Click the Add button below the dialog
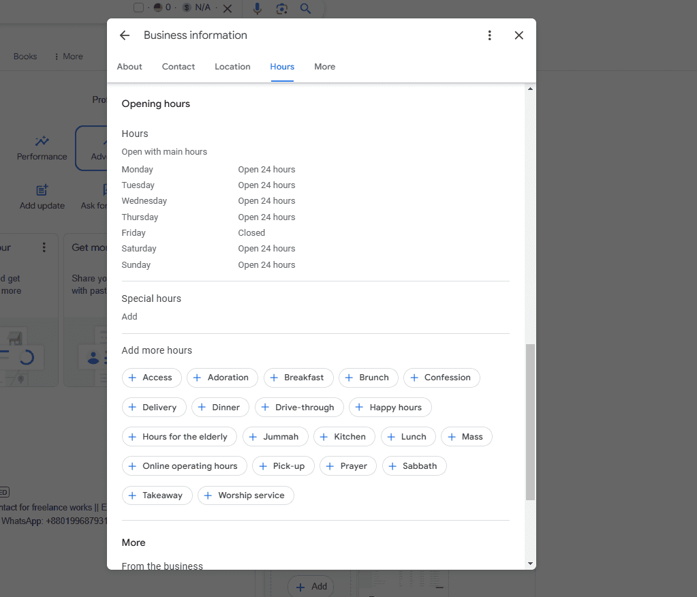Screen dimensions: 697x597 (x=311, y=586)
